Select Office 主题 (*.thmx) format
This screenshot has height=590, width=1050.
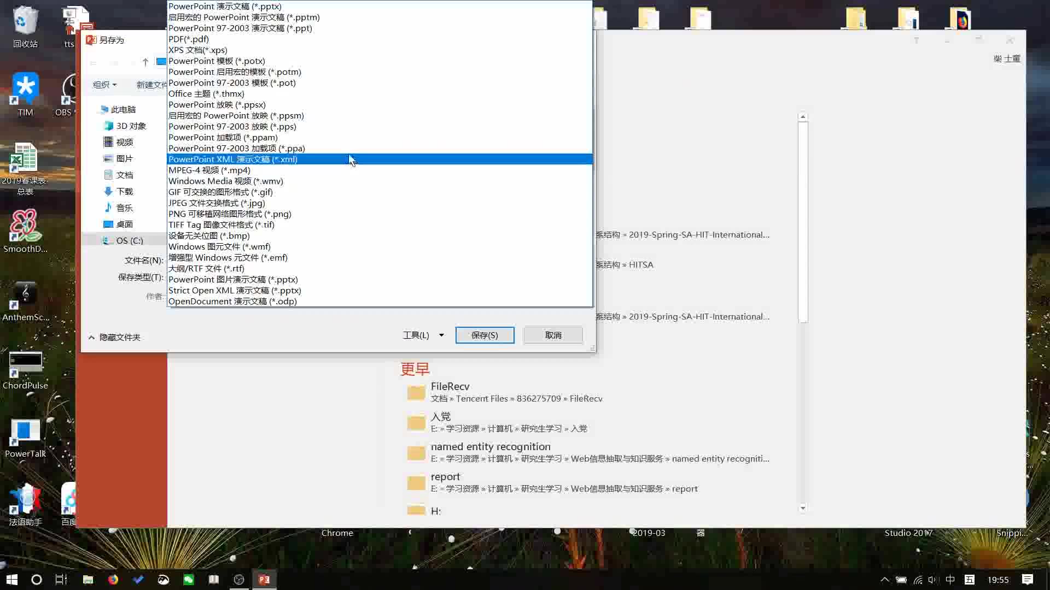pos(380,93)
